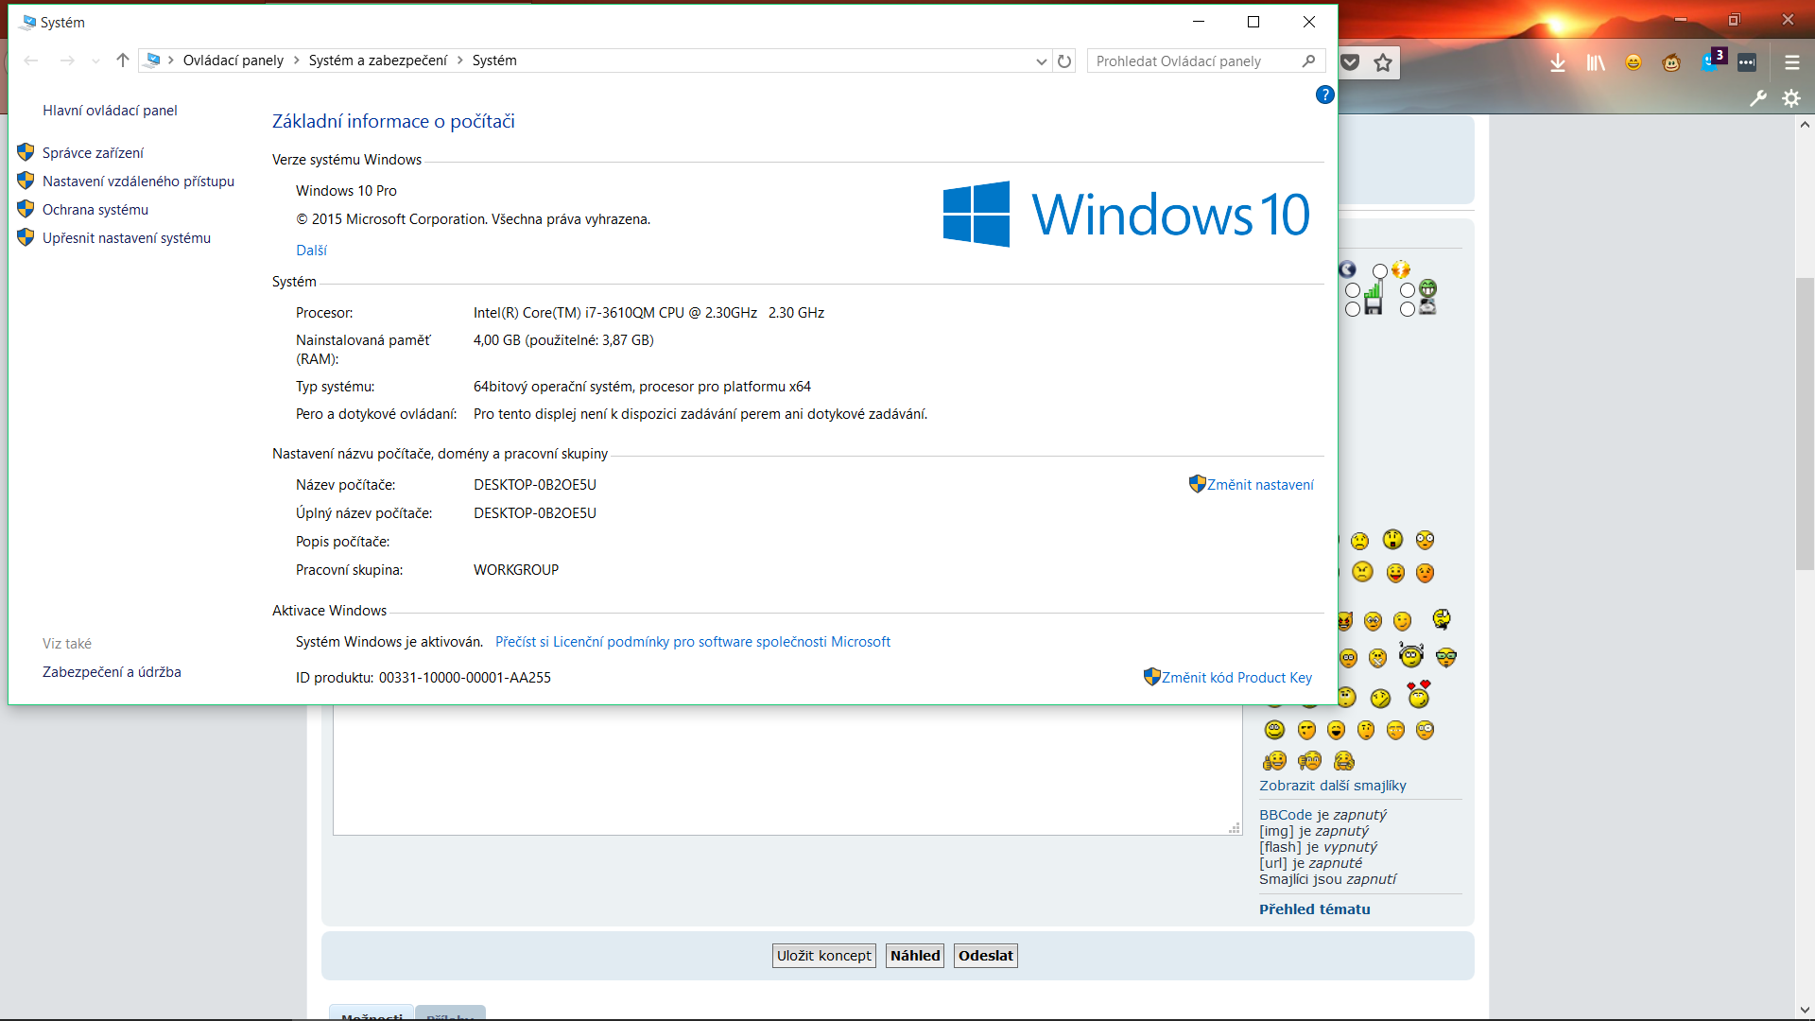Click the Další link under Windows version

tap(311, 251)
